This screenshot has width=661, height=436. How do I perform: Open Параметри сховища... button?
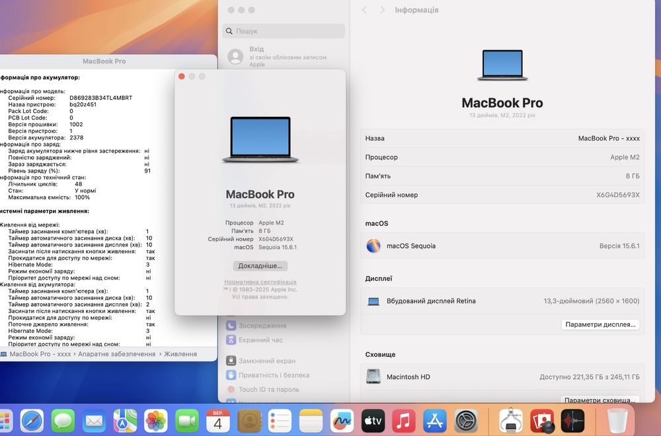pos(600,400)
